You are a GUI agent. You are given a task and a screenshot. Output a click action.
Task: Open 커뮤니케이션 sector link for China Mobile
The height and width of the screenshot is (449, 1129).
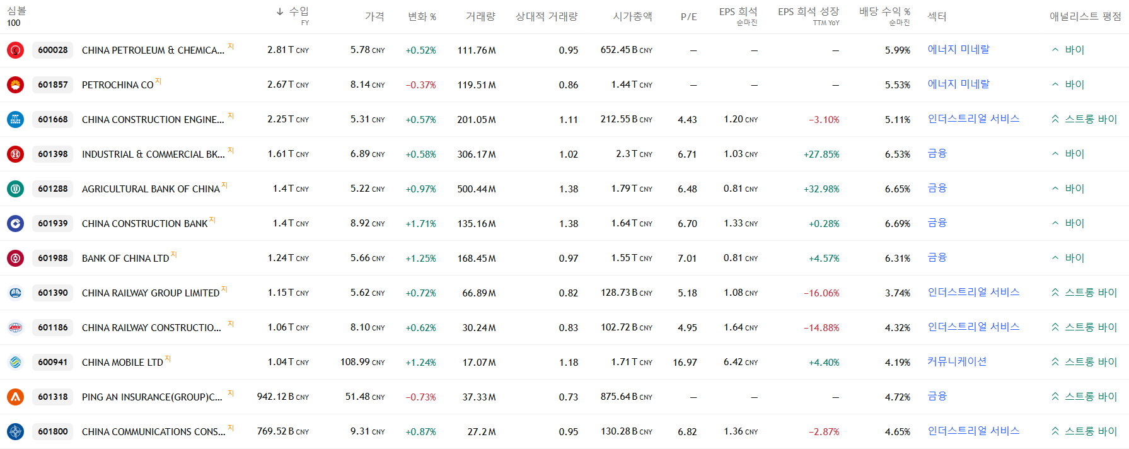coord(957,361)
